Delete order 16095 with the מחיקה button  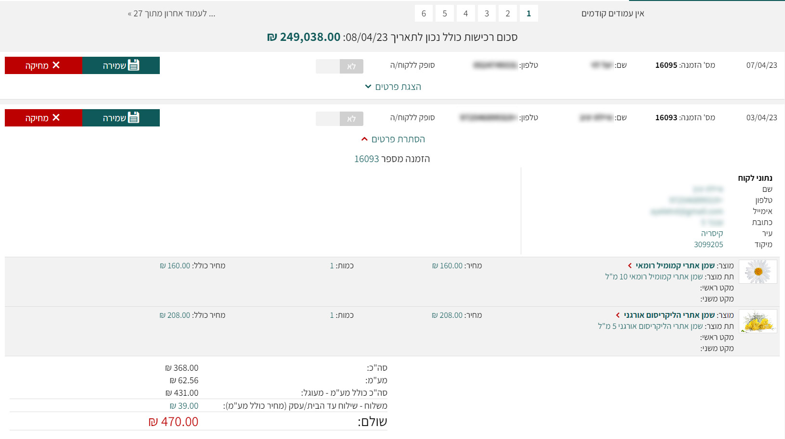pos(44,65)
